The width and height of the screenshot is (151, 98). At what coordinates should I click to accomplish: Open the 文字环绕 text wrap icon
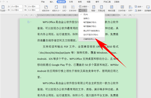pyautogui.click(x=122, y=7)
